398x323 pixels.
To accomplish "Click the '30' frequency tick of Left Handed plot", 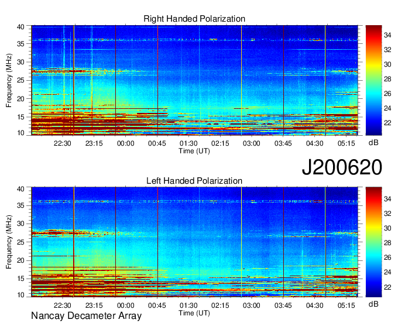I will (20, 224).
